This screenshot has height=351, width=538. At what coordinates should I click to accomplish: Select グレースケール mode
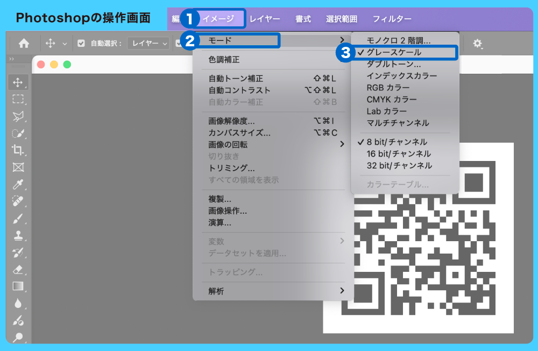pos(405,53)
